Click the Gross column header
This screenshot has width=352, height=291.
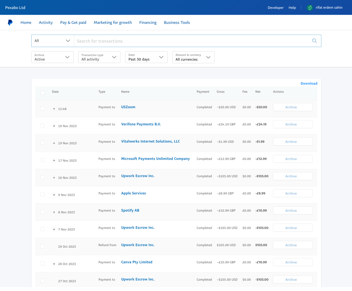click(x=221, y=91)
